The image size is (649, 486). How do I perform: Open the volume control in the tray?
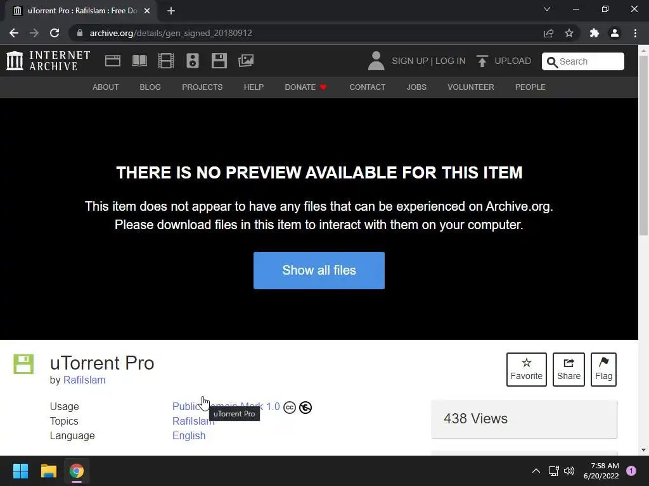[x=569, y=471]
